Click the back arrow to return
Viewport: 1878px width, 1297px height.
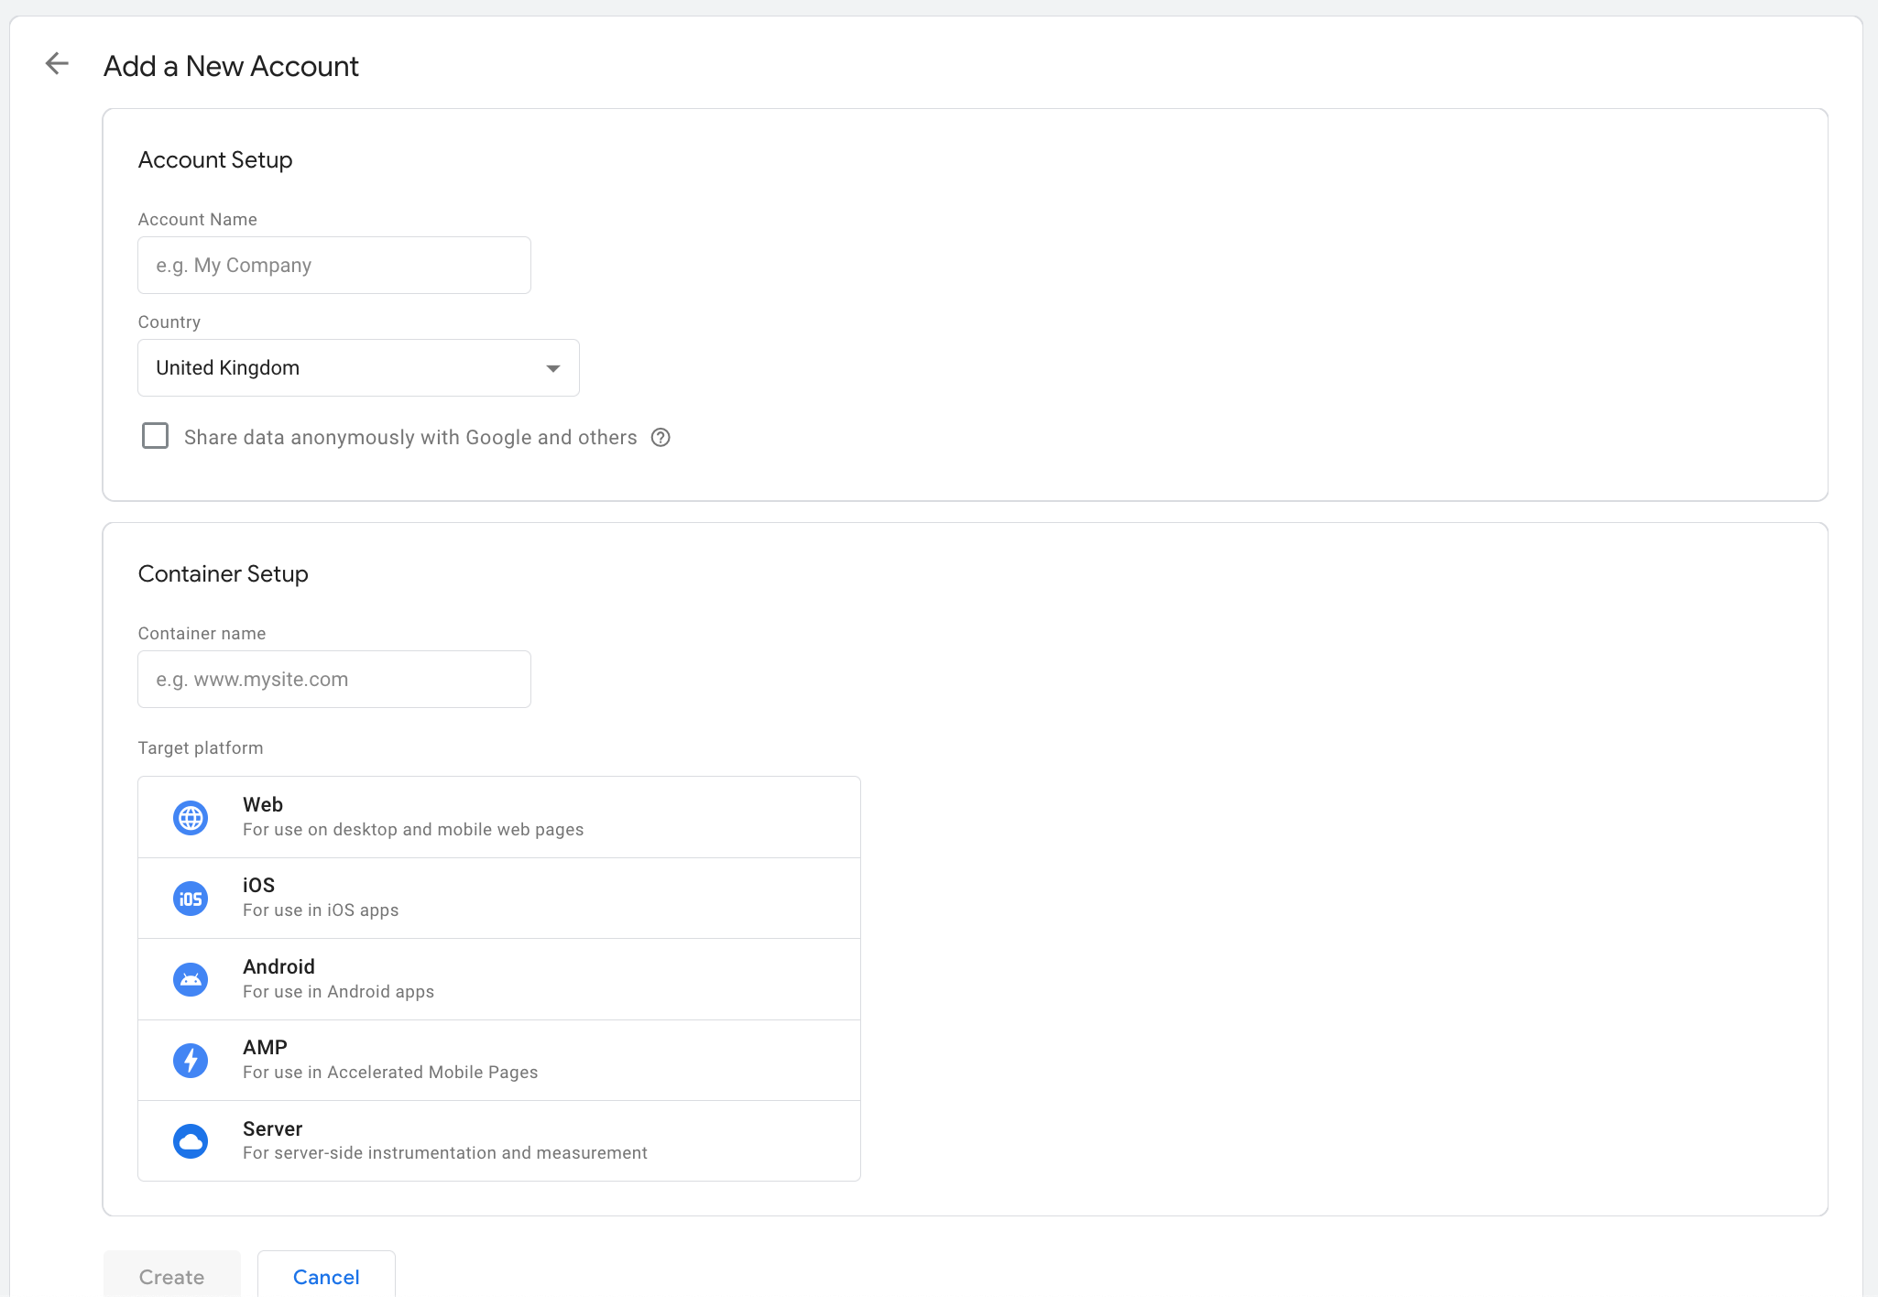tap(57, 63)
